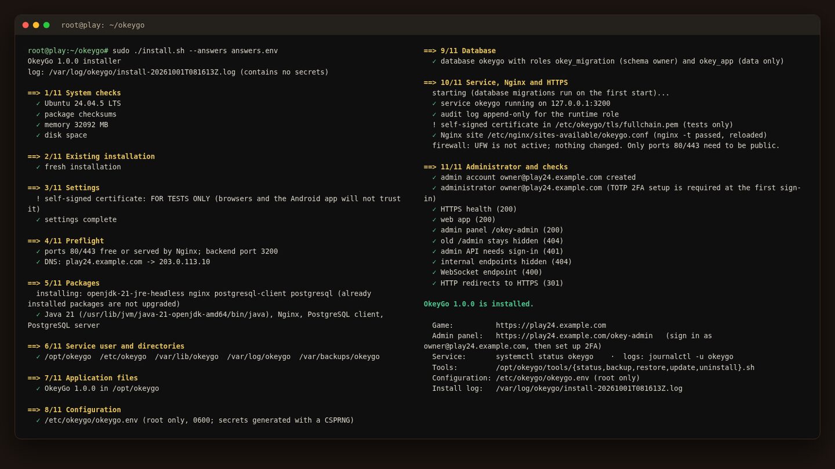The image size is (835, 469).
Task: Click the 'self-signed certificate in /etc/okeygo/tls' warning
Action: coord(583,124)
